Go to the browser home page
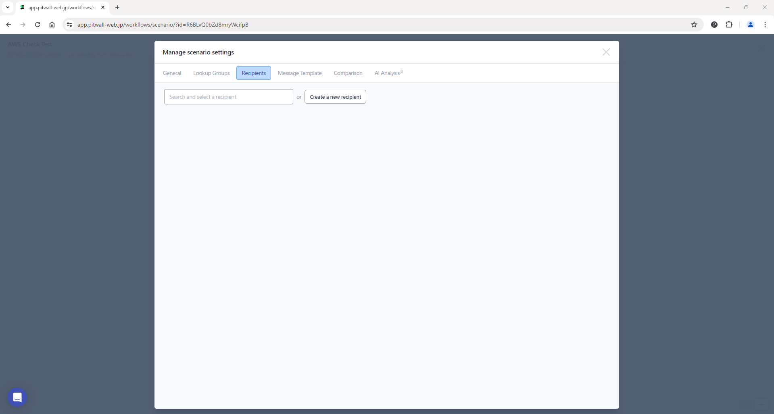Viewport: 774px width, 414px height. point(52,25)
